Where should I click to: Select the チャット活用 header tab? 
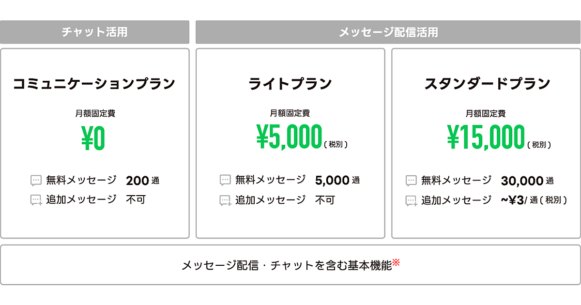(95, 32)
